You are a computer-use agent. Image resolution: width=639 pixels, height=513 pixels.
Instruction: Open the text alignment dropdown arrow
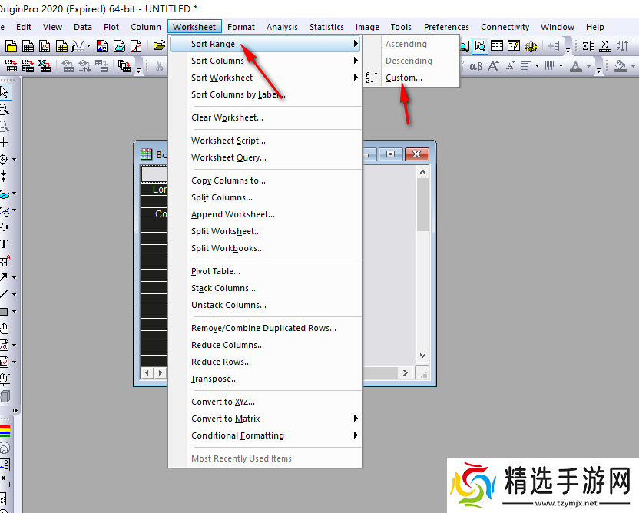[537, 66]
